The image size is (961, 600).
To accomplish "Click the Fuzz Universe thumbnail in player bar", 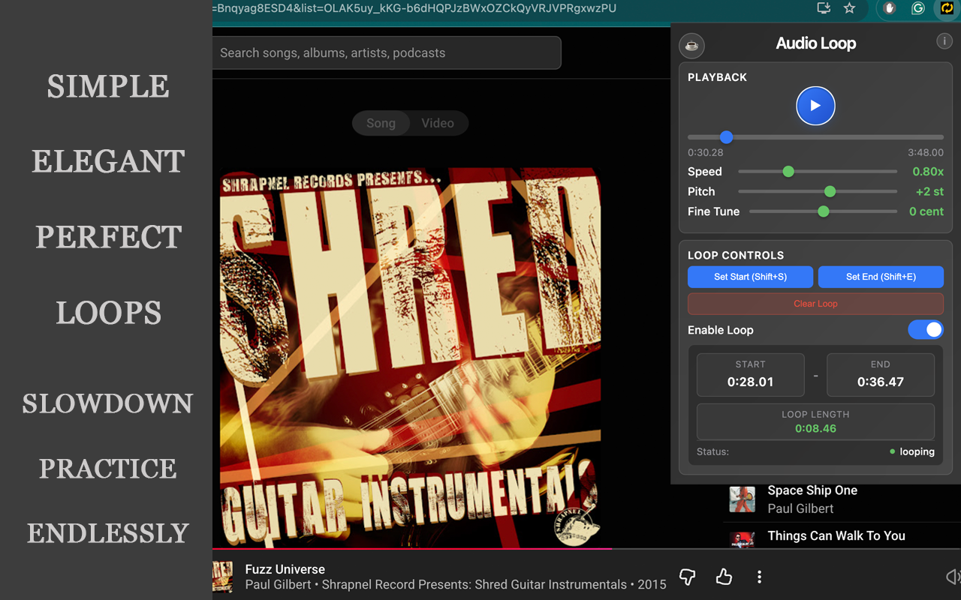I will click(x=222, y=576).
